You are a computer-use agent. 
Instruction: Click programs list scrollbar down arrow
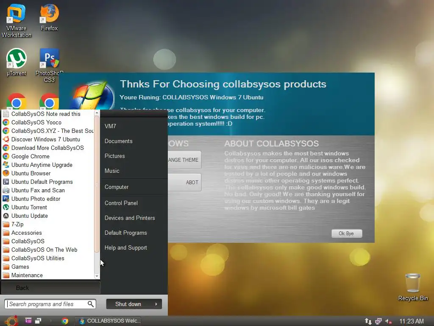[97, 276]
